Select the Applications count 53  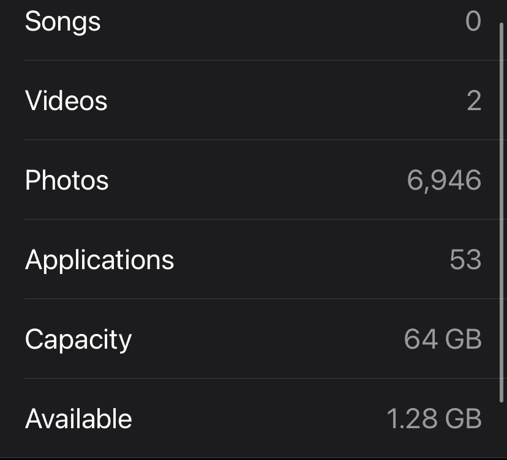click(x=465, y=259)
